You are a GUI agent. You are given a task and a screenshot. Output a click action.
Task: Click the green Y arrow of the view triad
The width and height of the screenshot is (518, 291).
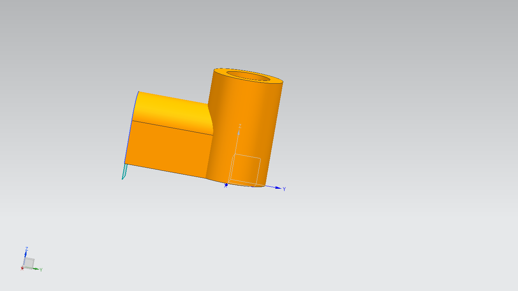[37, 268]
